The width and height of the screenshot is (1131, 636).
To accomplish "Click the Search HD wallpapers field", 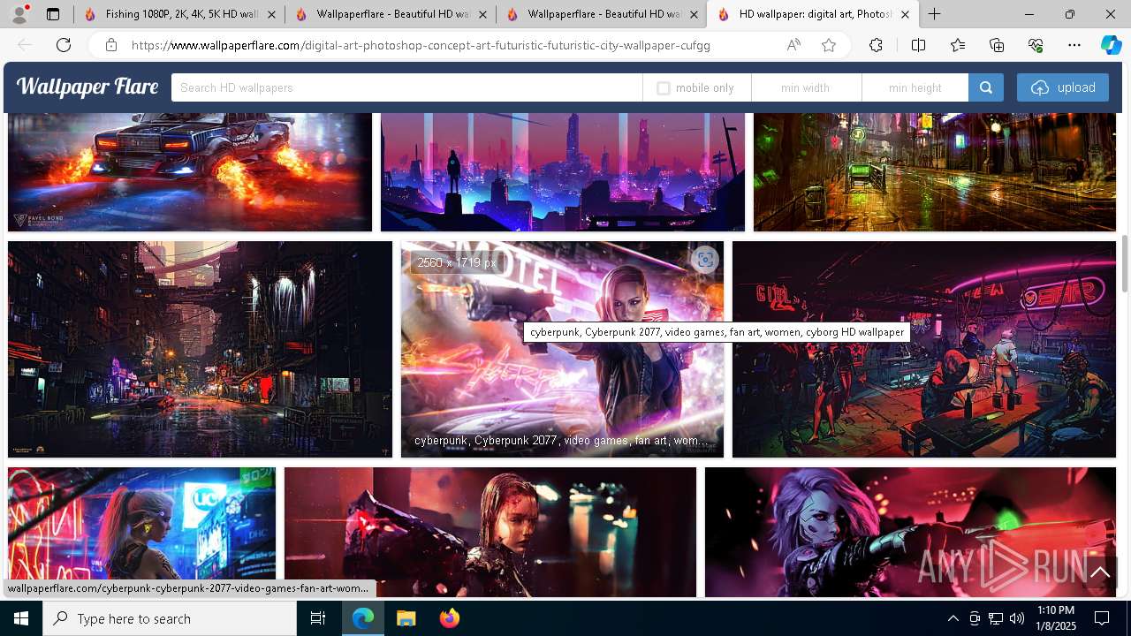I will coord(406,87).
